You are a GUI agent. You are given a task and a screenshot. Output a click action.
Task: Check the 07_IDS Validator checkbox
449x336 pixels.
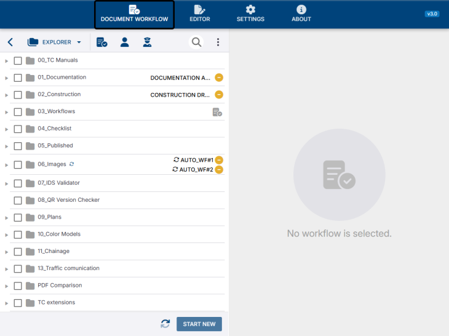point(18,183)
